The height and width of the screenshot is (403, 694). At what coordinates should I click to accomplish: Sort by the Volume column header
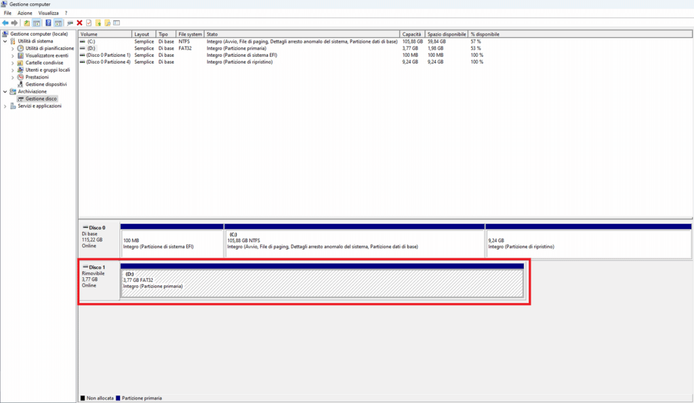[x=105, y=34]
